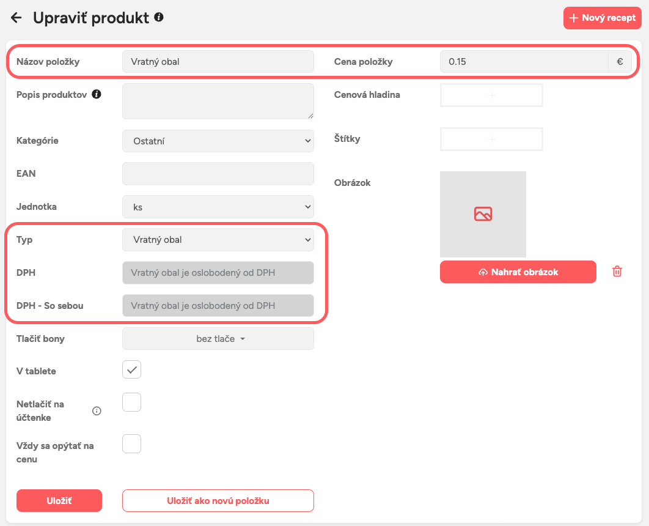This screenshot has width=649, height=526.
Task: Add a tag in Štítky plus box
Action: click(491, 139)
